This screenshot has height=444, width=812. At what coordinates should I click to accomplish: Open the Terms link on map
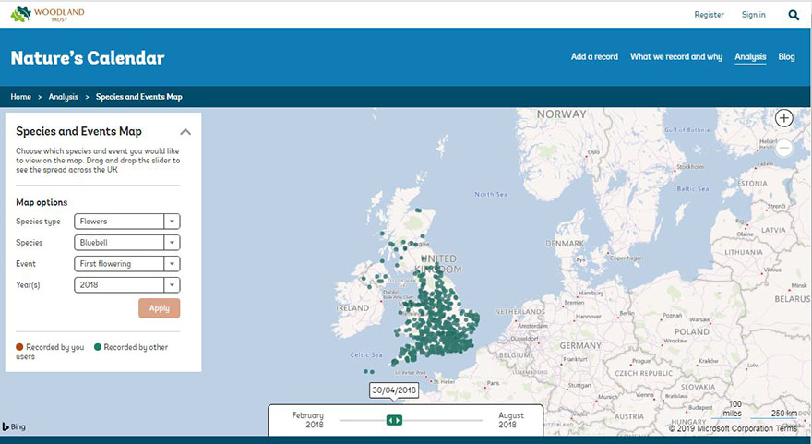(x=786, y=429)
